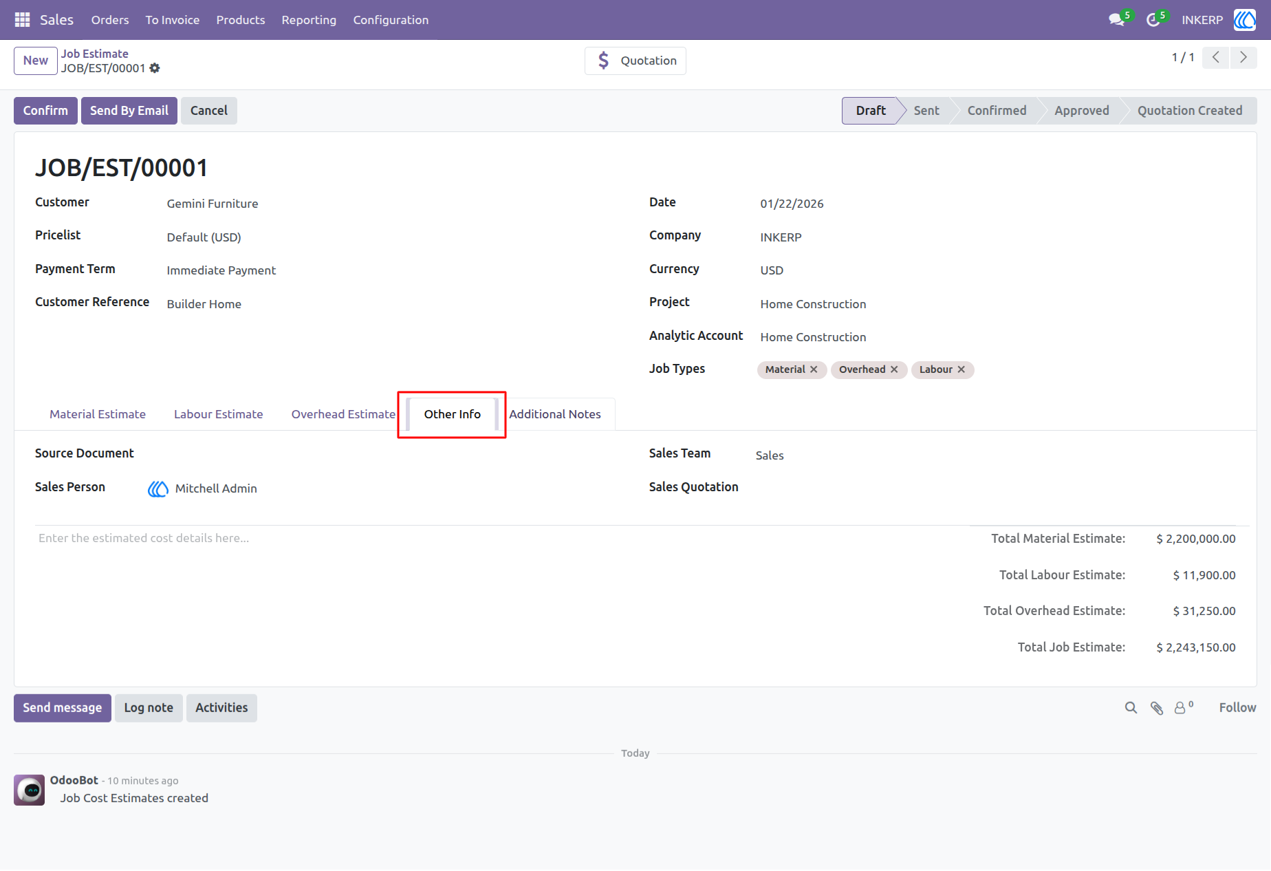Remove the Overhead job type tag
This screenshot has height=871, width=1271.
(x=894, y=369)
